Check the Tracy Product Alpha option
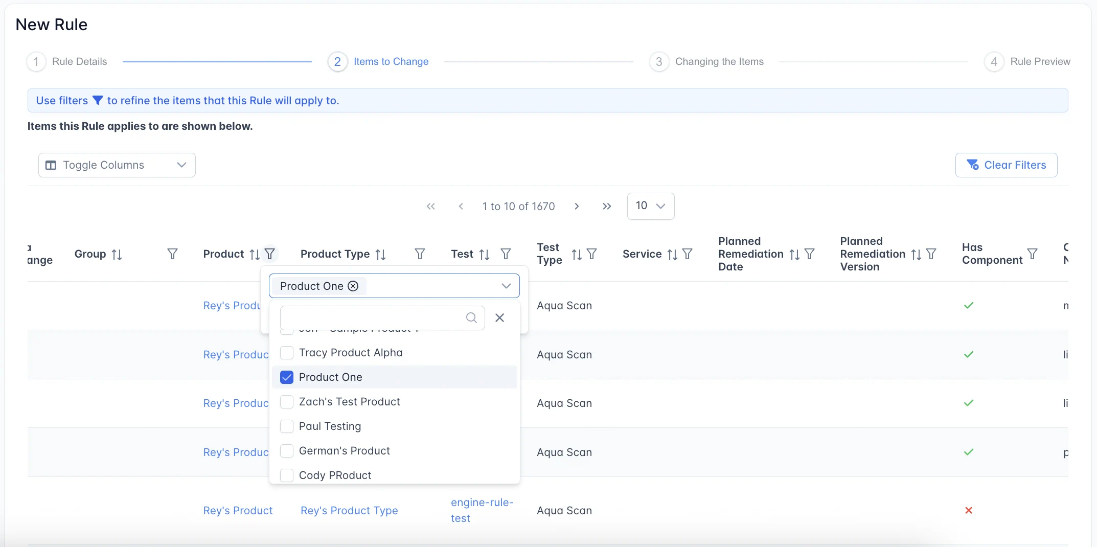The width and height of the screenshot is (1097, 547). 287,353
